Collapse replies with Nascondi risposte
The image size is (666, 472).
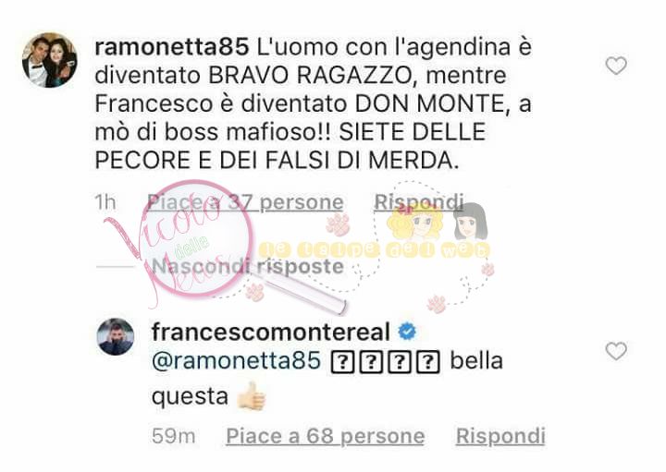[x=248, y=266]
